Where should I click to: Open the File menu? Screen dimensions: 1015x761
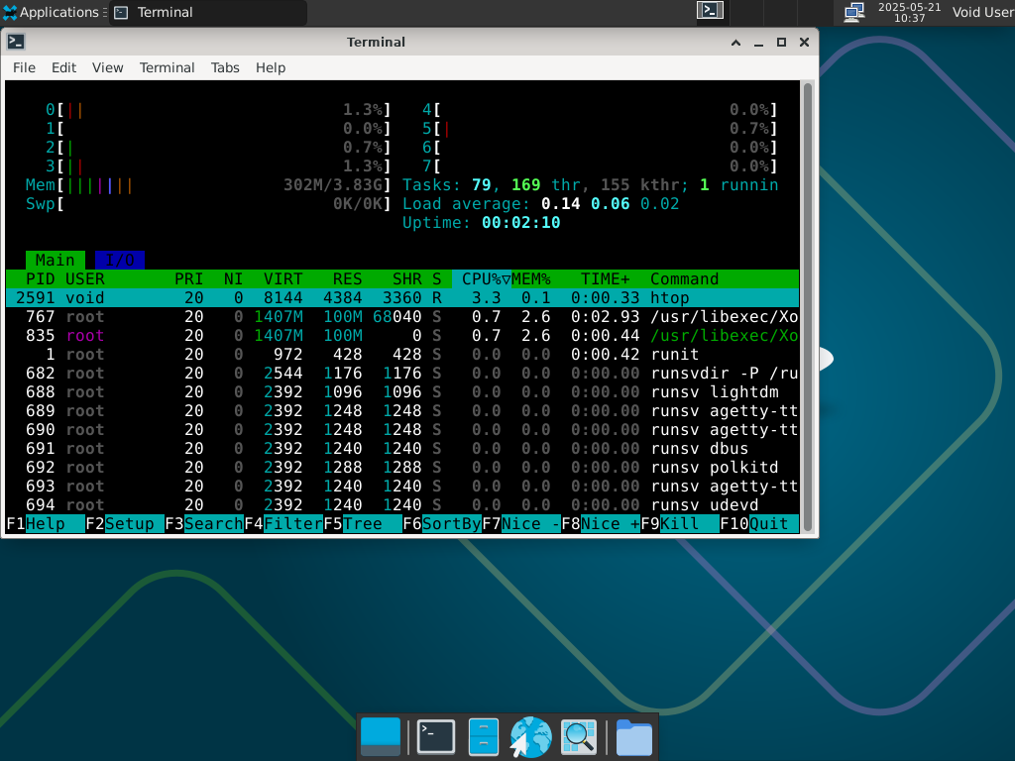pos(24,68)
